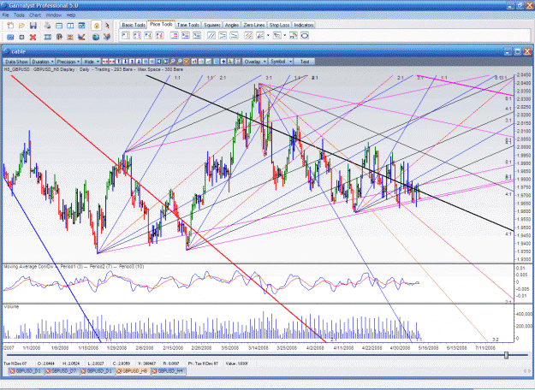Click the Value readout in status bar
The width and height of the screenshot is (535, 390).
237,363
